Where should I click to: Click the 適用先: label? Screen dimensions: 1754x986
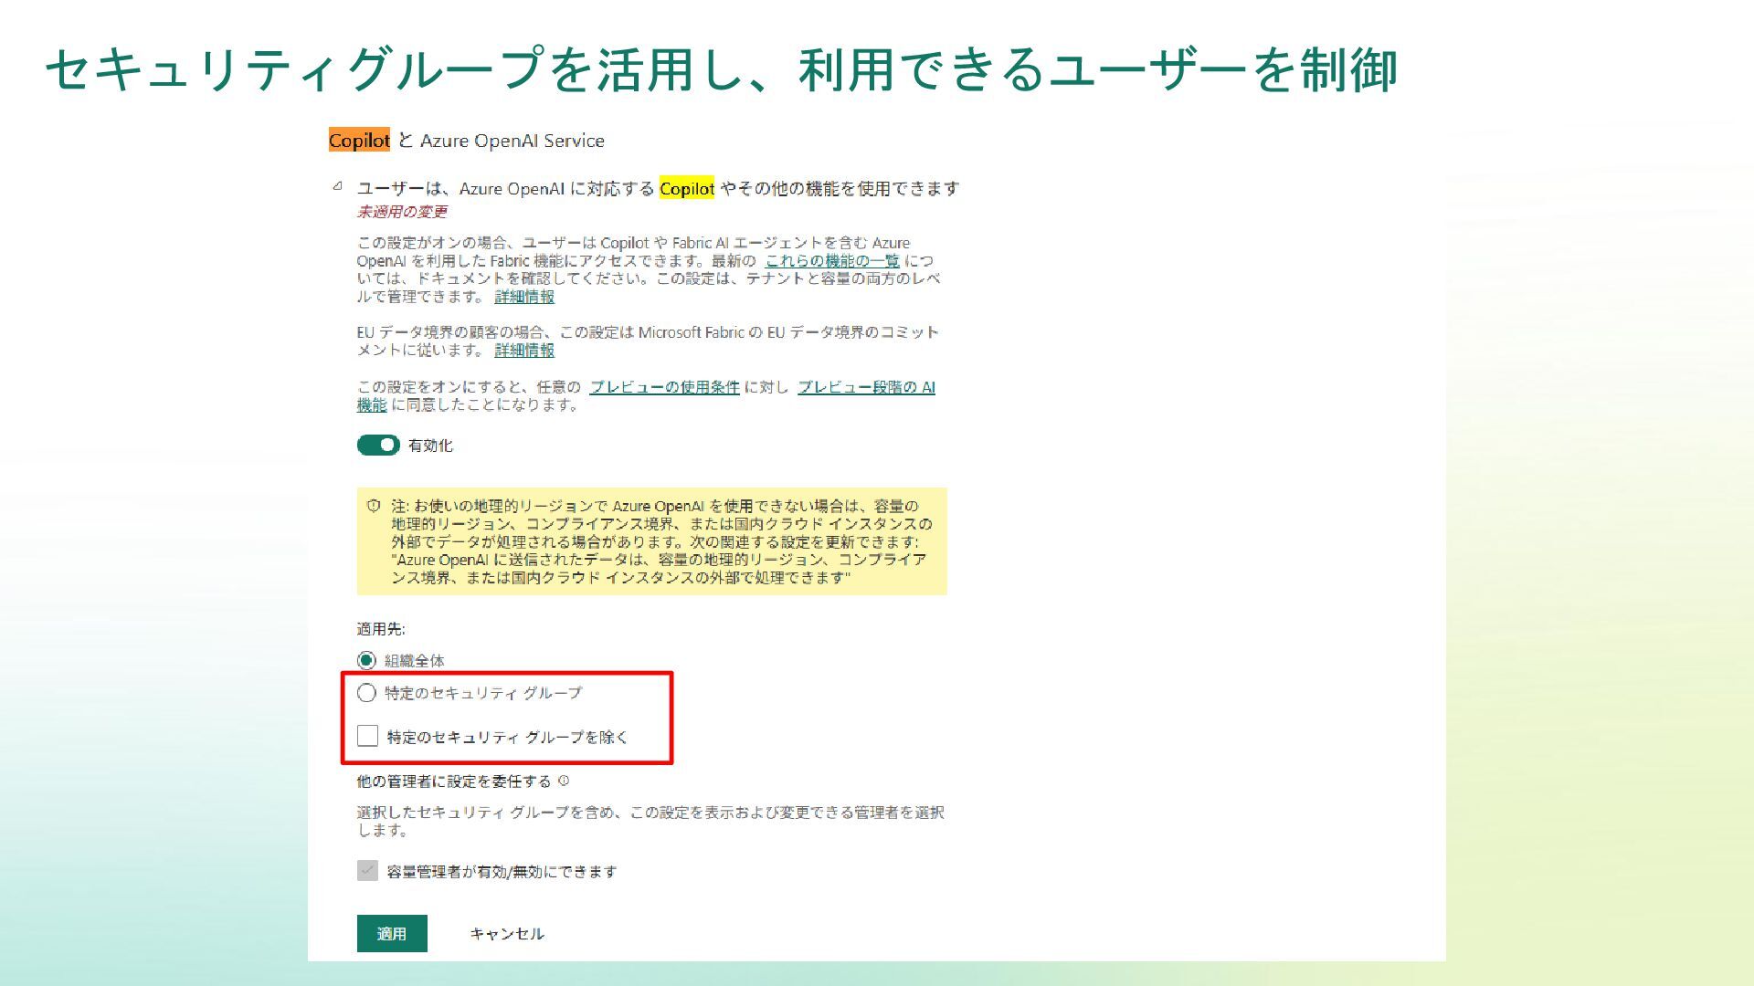coord(381,629)
